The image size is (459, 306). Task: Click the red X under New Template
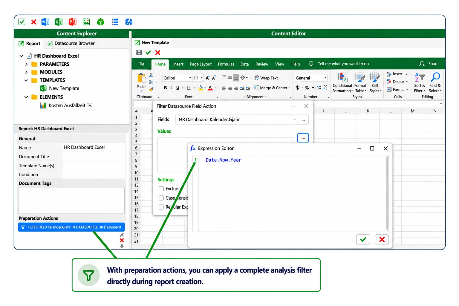click(x=158, y=53)
